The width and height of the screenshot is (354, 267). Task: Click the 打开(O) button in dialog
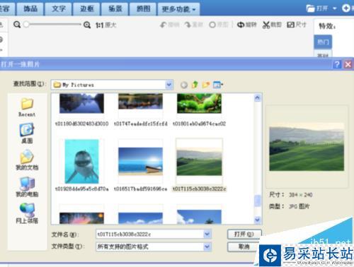coord(244,235)
